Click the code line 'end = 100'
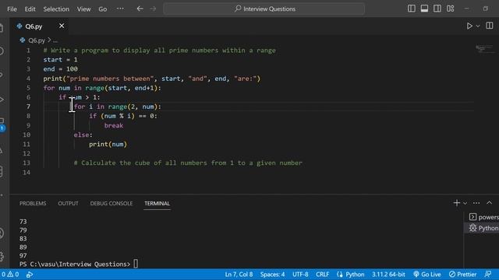 60,69
